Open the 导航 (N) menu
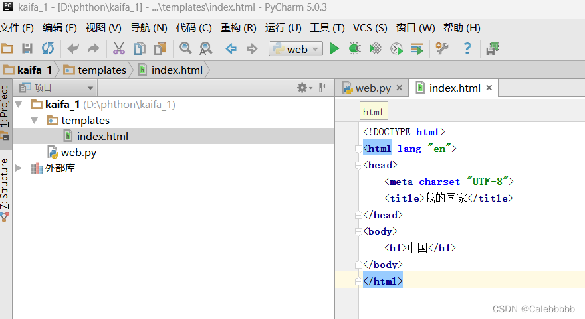Viewport: 585px width, 319px height. click(x=148, y=28)
